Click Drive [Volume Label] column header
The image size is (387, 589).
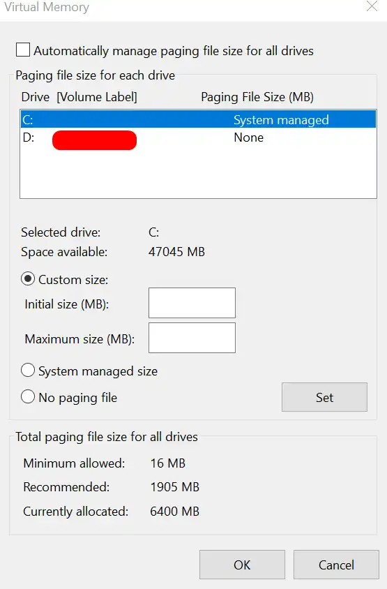pos(79,97)
